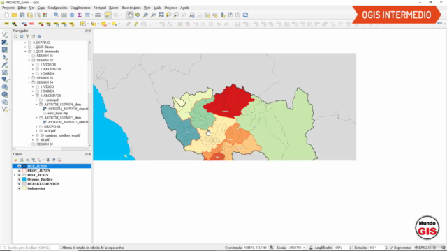447x251 pixels.
Task: Open the Capa menu
Action: tap(41, 8)
